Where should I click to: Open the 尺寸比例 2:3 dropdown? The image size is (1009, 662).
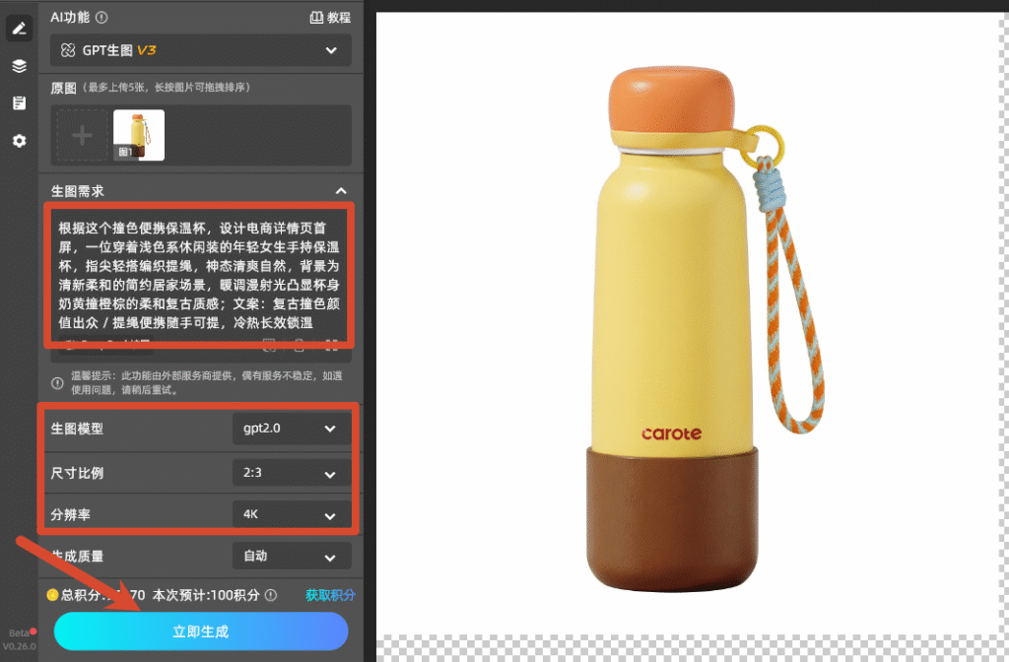tap(292, 473)
